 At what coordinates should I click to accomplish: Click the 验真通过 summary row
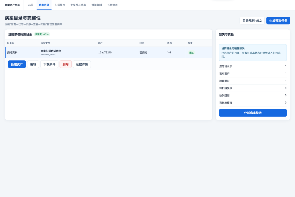click(253, 81)
